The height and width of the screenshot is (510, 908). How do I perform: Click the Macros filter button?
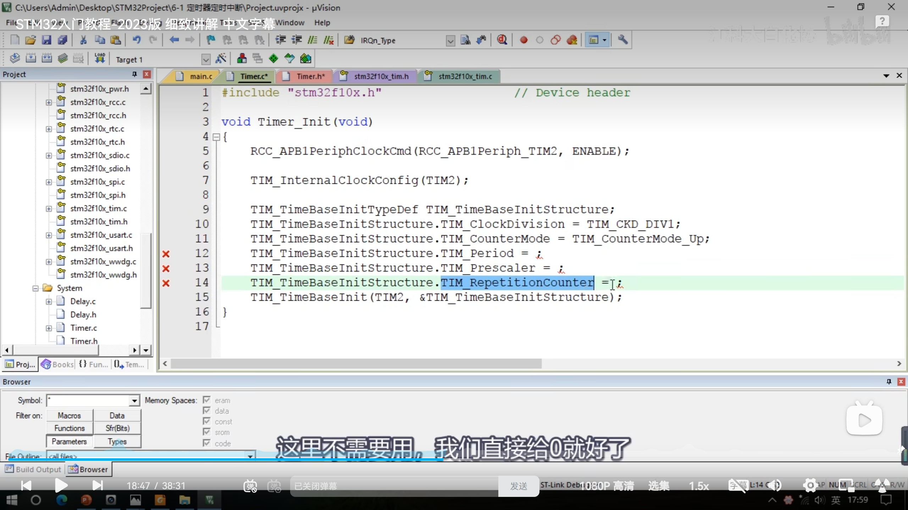click(70, 415)
